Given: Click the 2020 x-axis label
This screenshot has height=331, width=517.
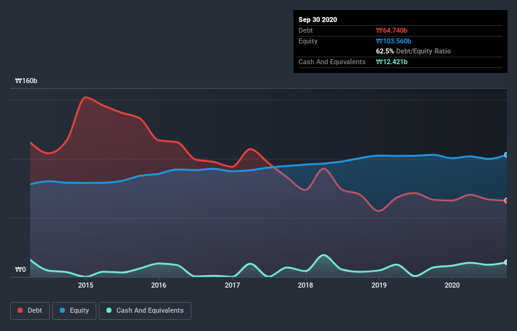Looking at the screenshot, I should coord(452,285).
